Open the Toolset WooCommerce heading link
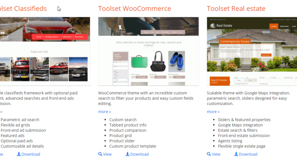The image size is (297, 159). [x=134, y=8]
